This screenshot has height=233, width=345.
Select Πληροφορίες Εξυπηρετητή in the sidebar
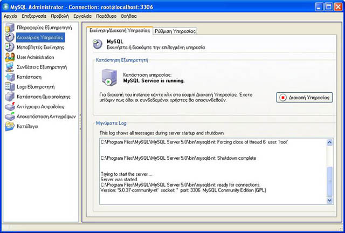pos(44,28)
